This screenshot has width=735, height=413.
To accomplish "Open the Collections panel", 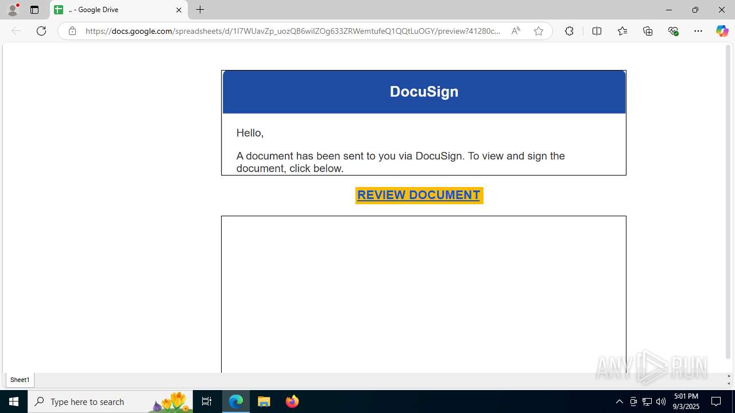I will click(648, 31).
